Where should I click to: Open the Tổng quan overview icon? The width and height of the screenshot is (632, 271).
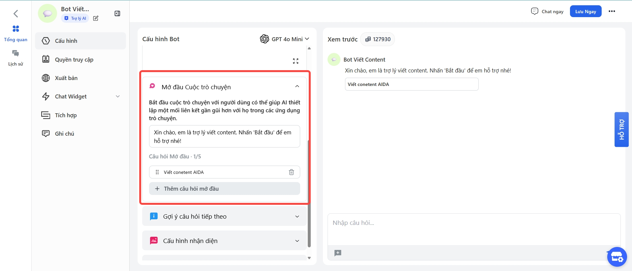click(16, 29)
